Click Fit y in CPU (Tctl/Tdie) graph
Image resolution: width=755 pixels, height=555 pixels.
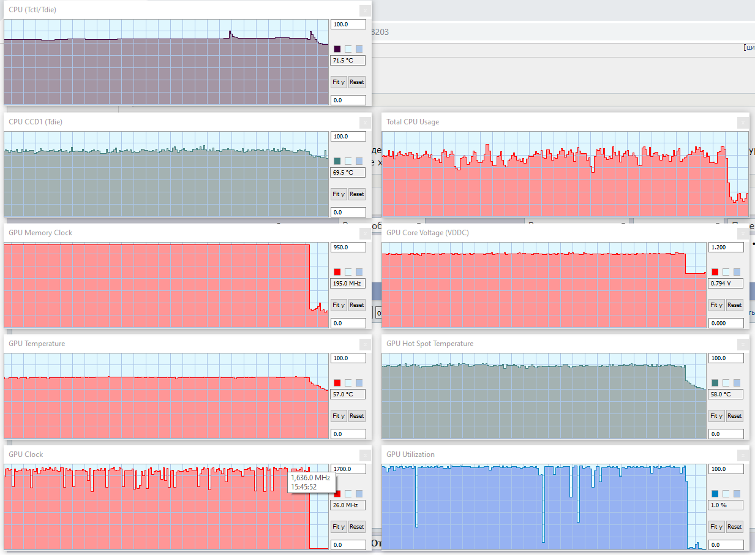(x=339, y=81)
